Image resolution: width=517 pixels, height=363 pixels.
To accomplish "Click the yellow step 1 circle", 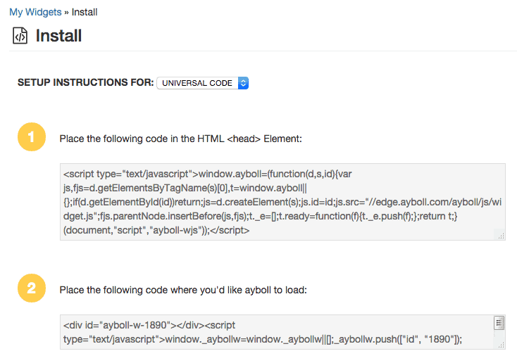I will click(x=32, y=136).
